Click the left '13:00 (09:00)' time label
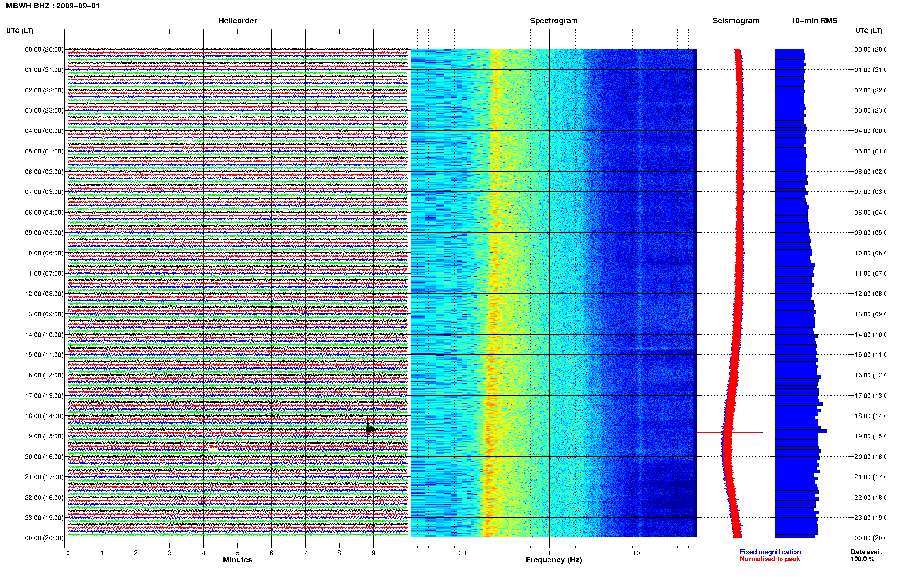Viewport: 923px width, 577px height. pos(44,314)
